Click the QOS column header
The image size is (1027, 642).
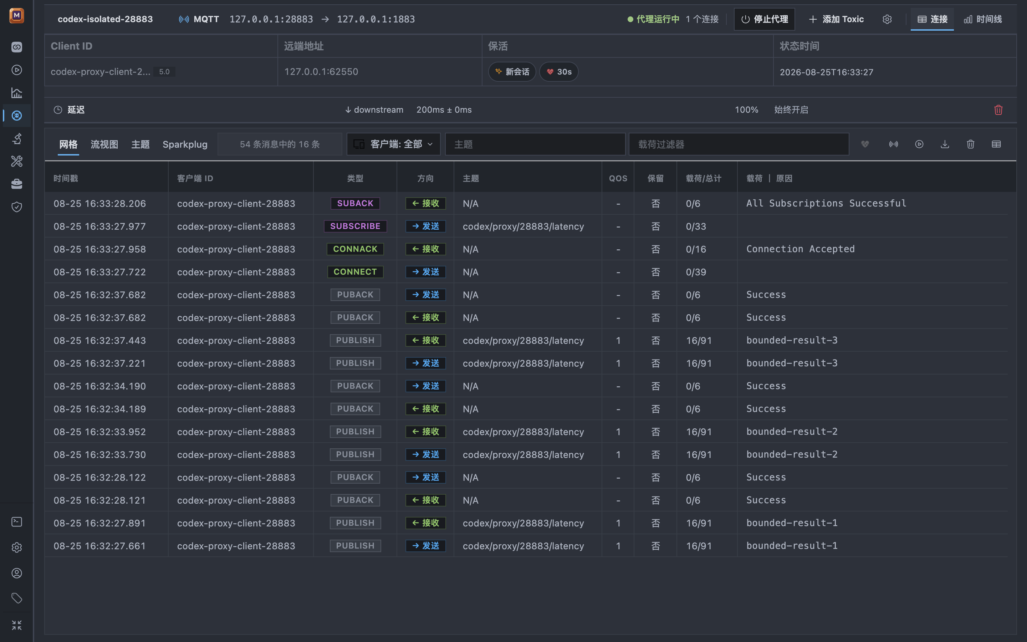[x=618, y=178]
